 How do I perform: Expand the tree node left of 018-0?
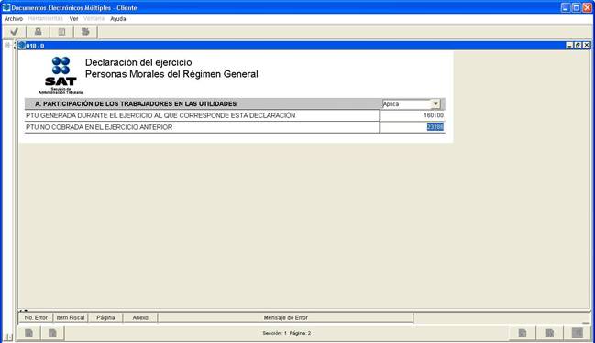[x=7, y=45]
